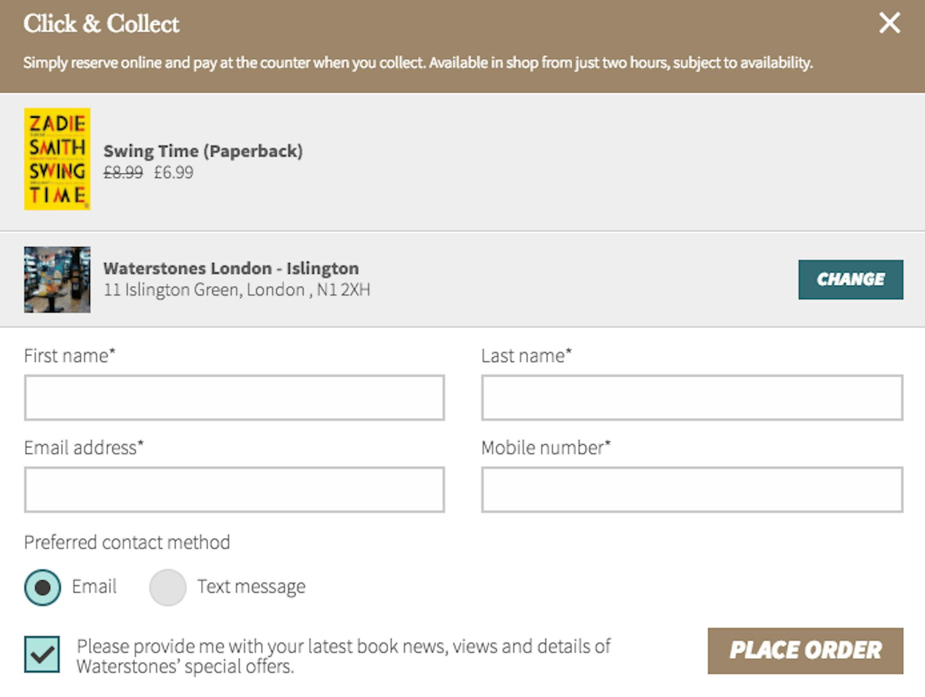Click the Click & Collect header title
The height and width of the screenshot is (697, 925).
(101, 24)
